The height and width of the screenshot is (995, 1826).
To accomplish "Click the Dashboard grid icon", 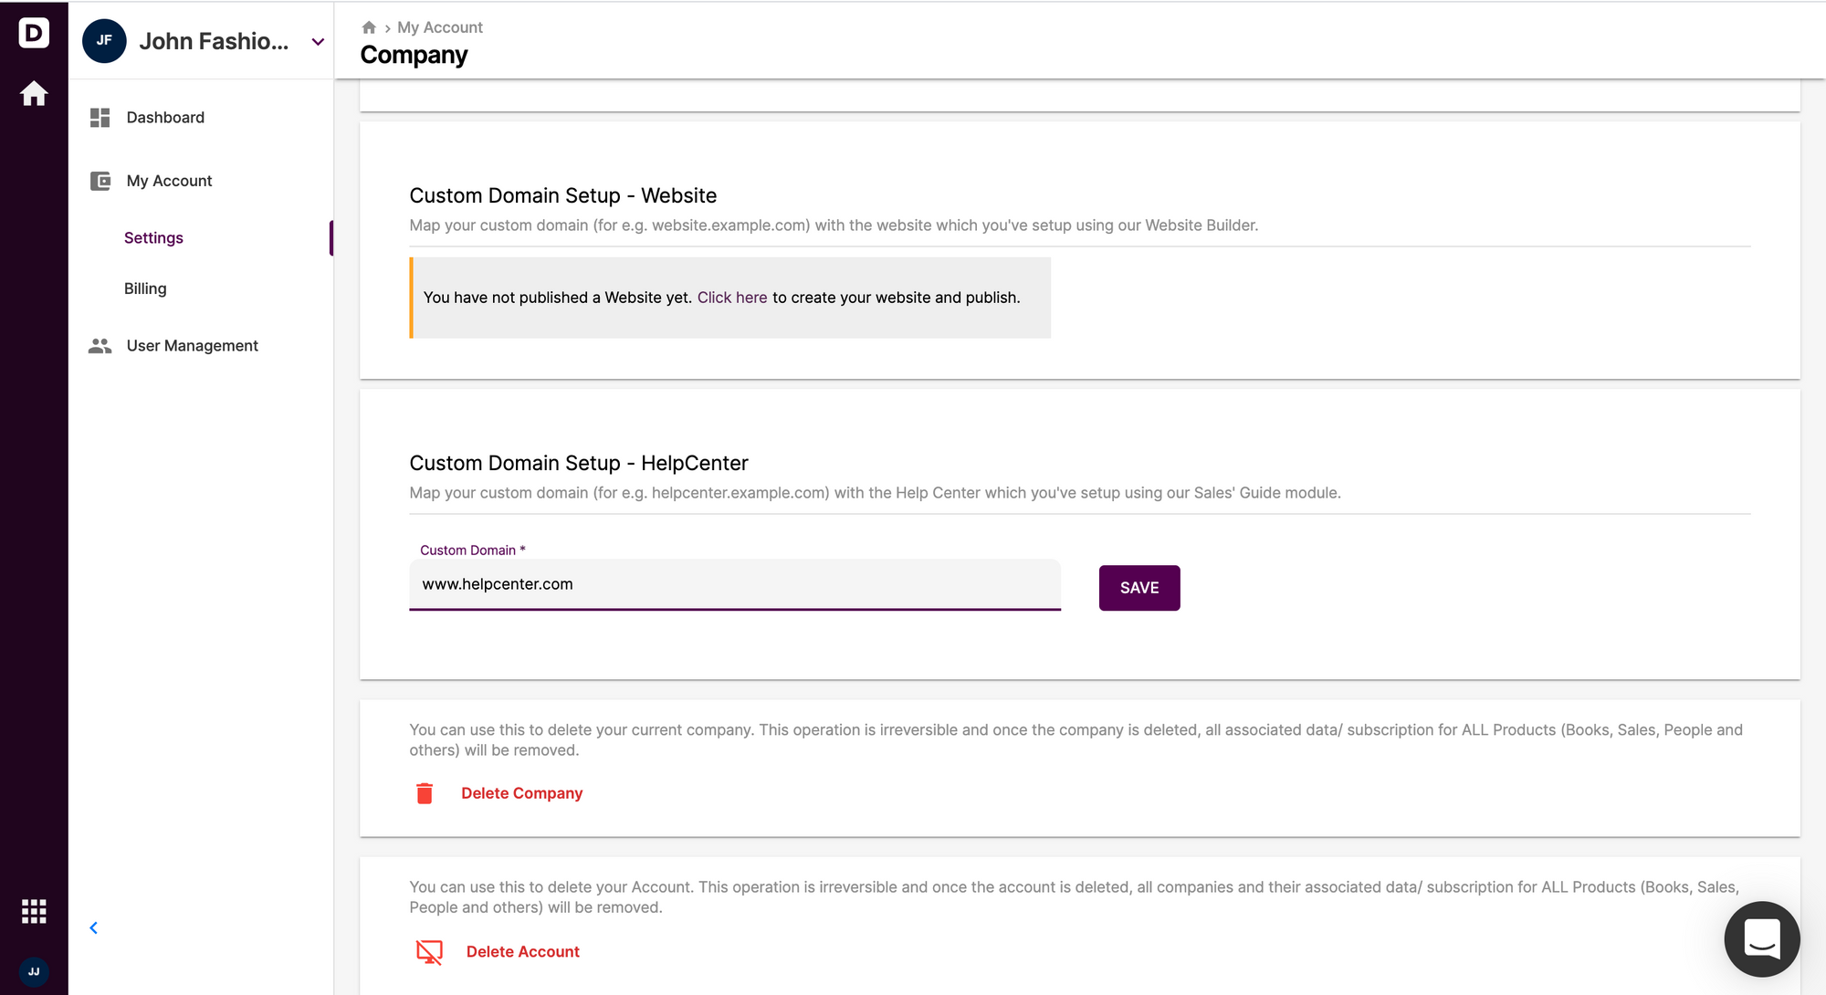I will coord(100,118).
